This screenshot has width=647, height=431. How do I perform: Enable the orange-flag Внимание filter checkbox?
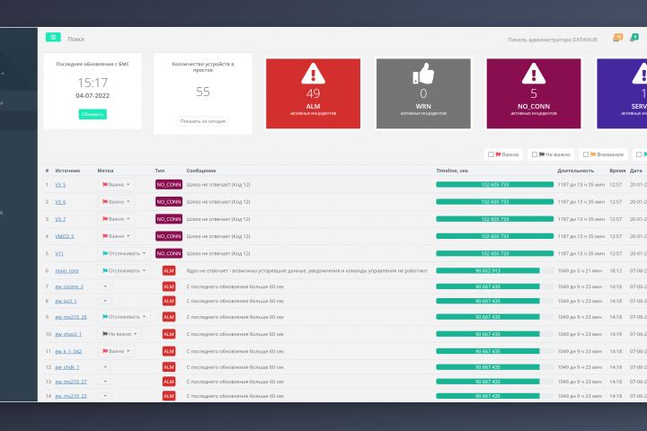pos(586,154)
